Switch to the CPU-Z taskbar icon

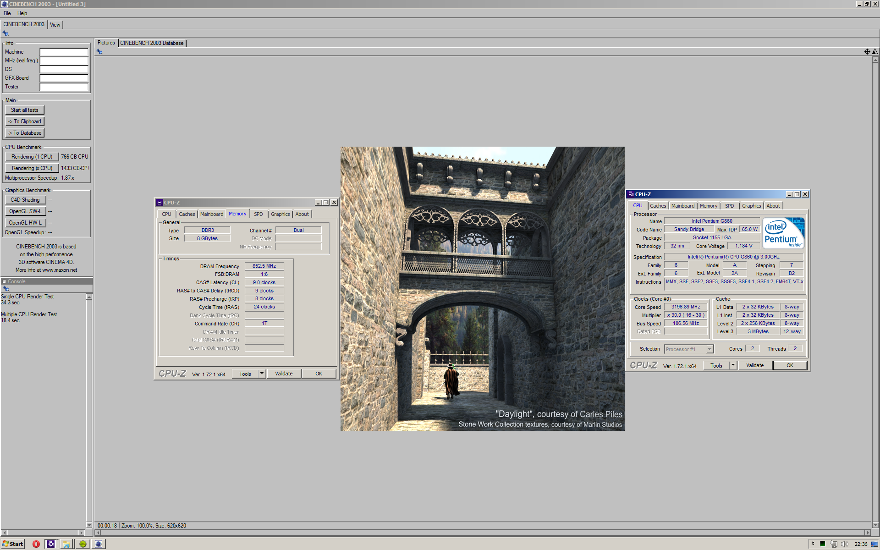pos(51,544)
